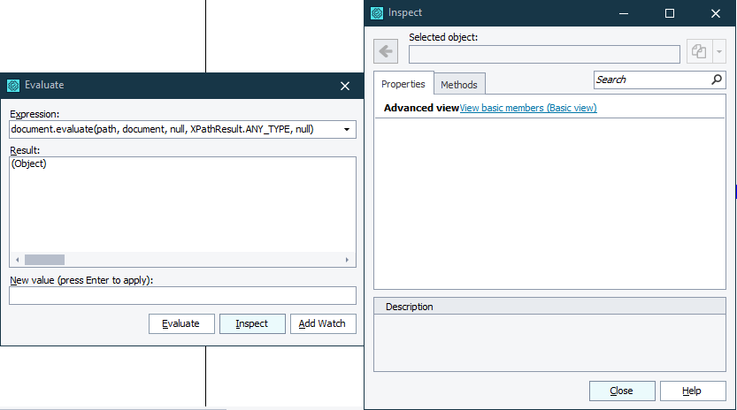
Task: Click the magnifier icon in Search box
Action: click(x=717, y=80)
